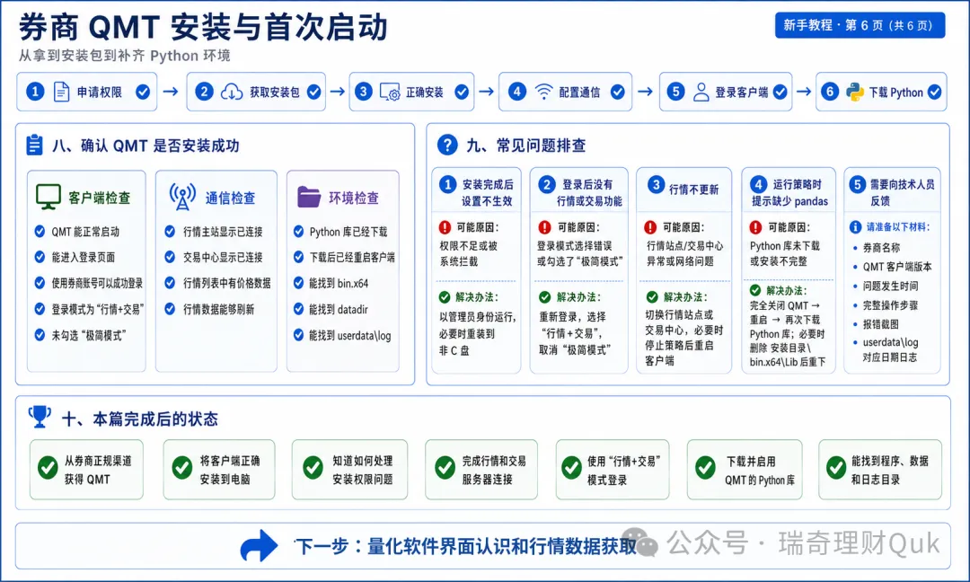Click the check mark in the 申请权限 step
The image size is (970, 582).
143,93
